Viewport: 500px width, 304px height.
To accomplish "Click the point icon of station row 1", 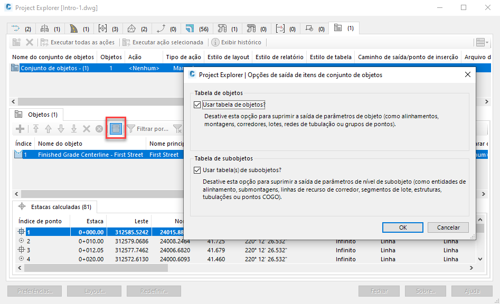I will point(21,232).
